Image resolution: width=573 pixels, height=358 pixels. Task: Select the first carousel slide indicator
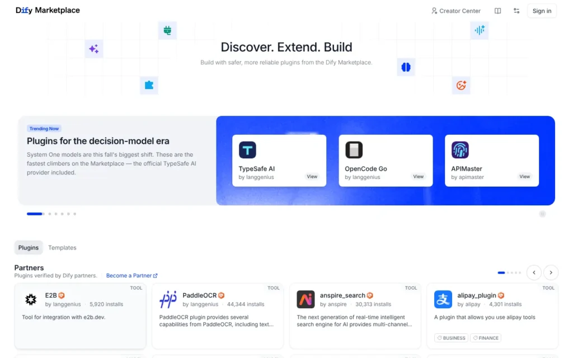(x=35, y=214)
